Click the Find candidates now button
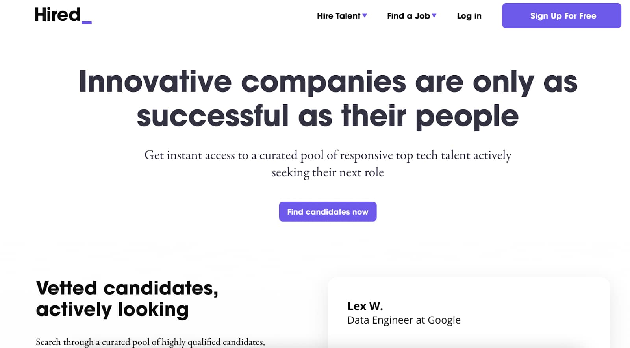630x348 pixels. click(328, 212)
